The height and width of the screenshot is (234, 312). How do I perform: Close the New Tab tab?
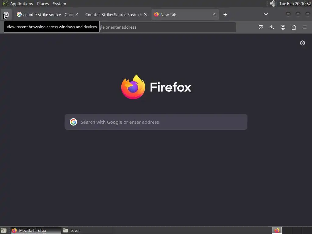coord(214,15)
